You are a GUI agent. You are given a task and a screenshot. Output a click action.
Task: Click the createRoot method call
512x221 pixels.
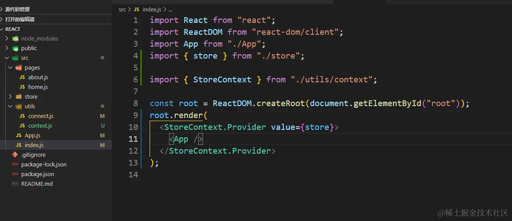pos(280,103)
